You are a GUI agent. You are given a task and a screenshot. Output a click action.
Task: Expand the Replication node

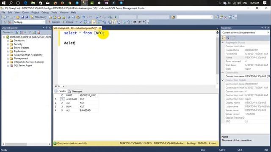point(8,52)
